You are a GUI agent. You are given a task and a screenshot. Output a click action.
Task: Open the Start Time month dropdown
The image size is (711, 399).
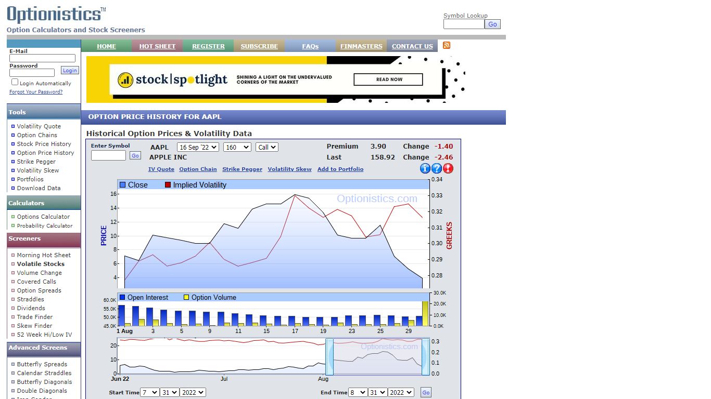pos(150,392)
